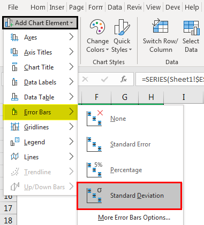204x225 pixels.
Task: Click the None error bars icon
Action: coord(95,119)
